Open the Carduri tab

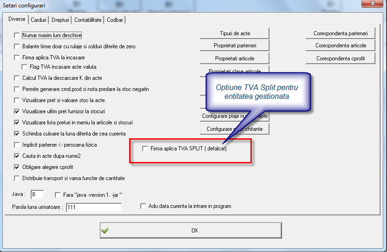[x=38, y=20]
